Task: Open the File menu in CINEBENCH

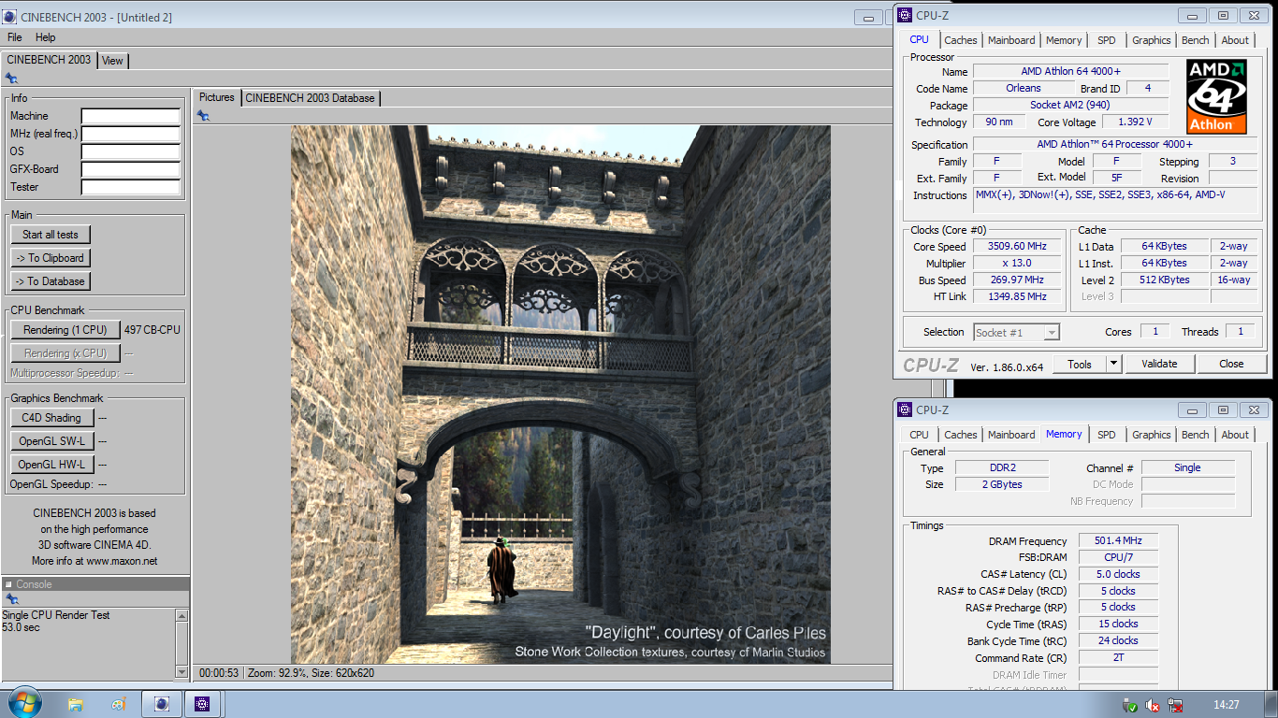Action: tap(15, 37)
